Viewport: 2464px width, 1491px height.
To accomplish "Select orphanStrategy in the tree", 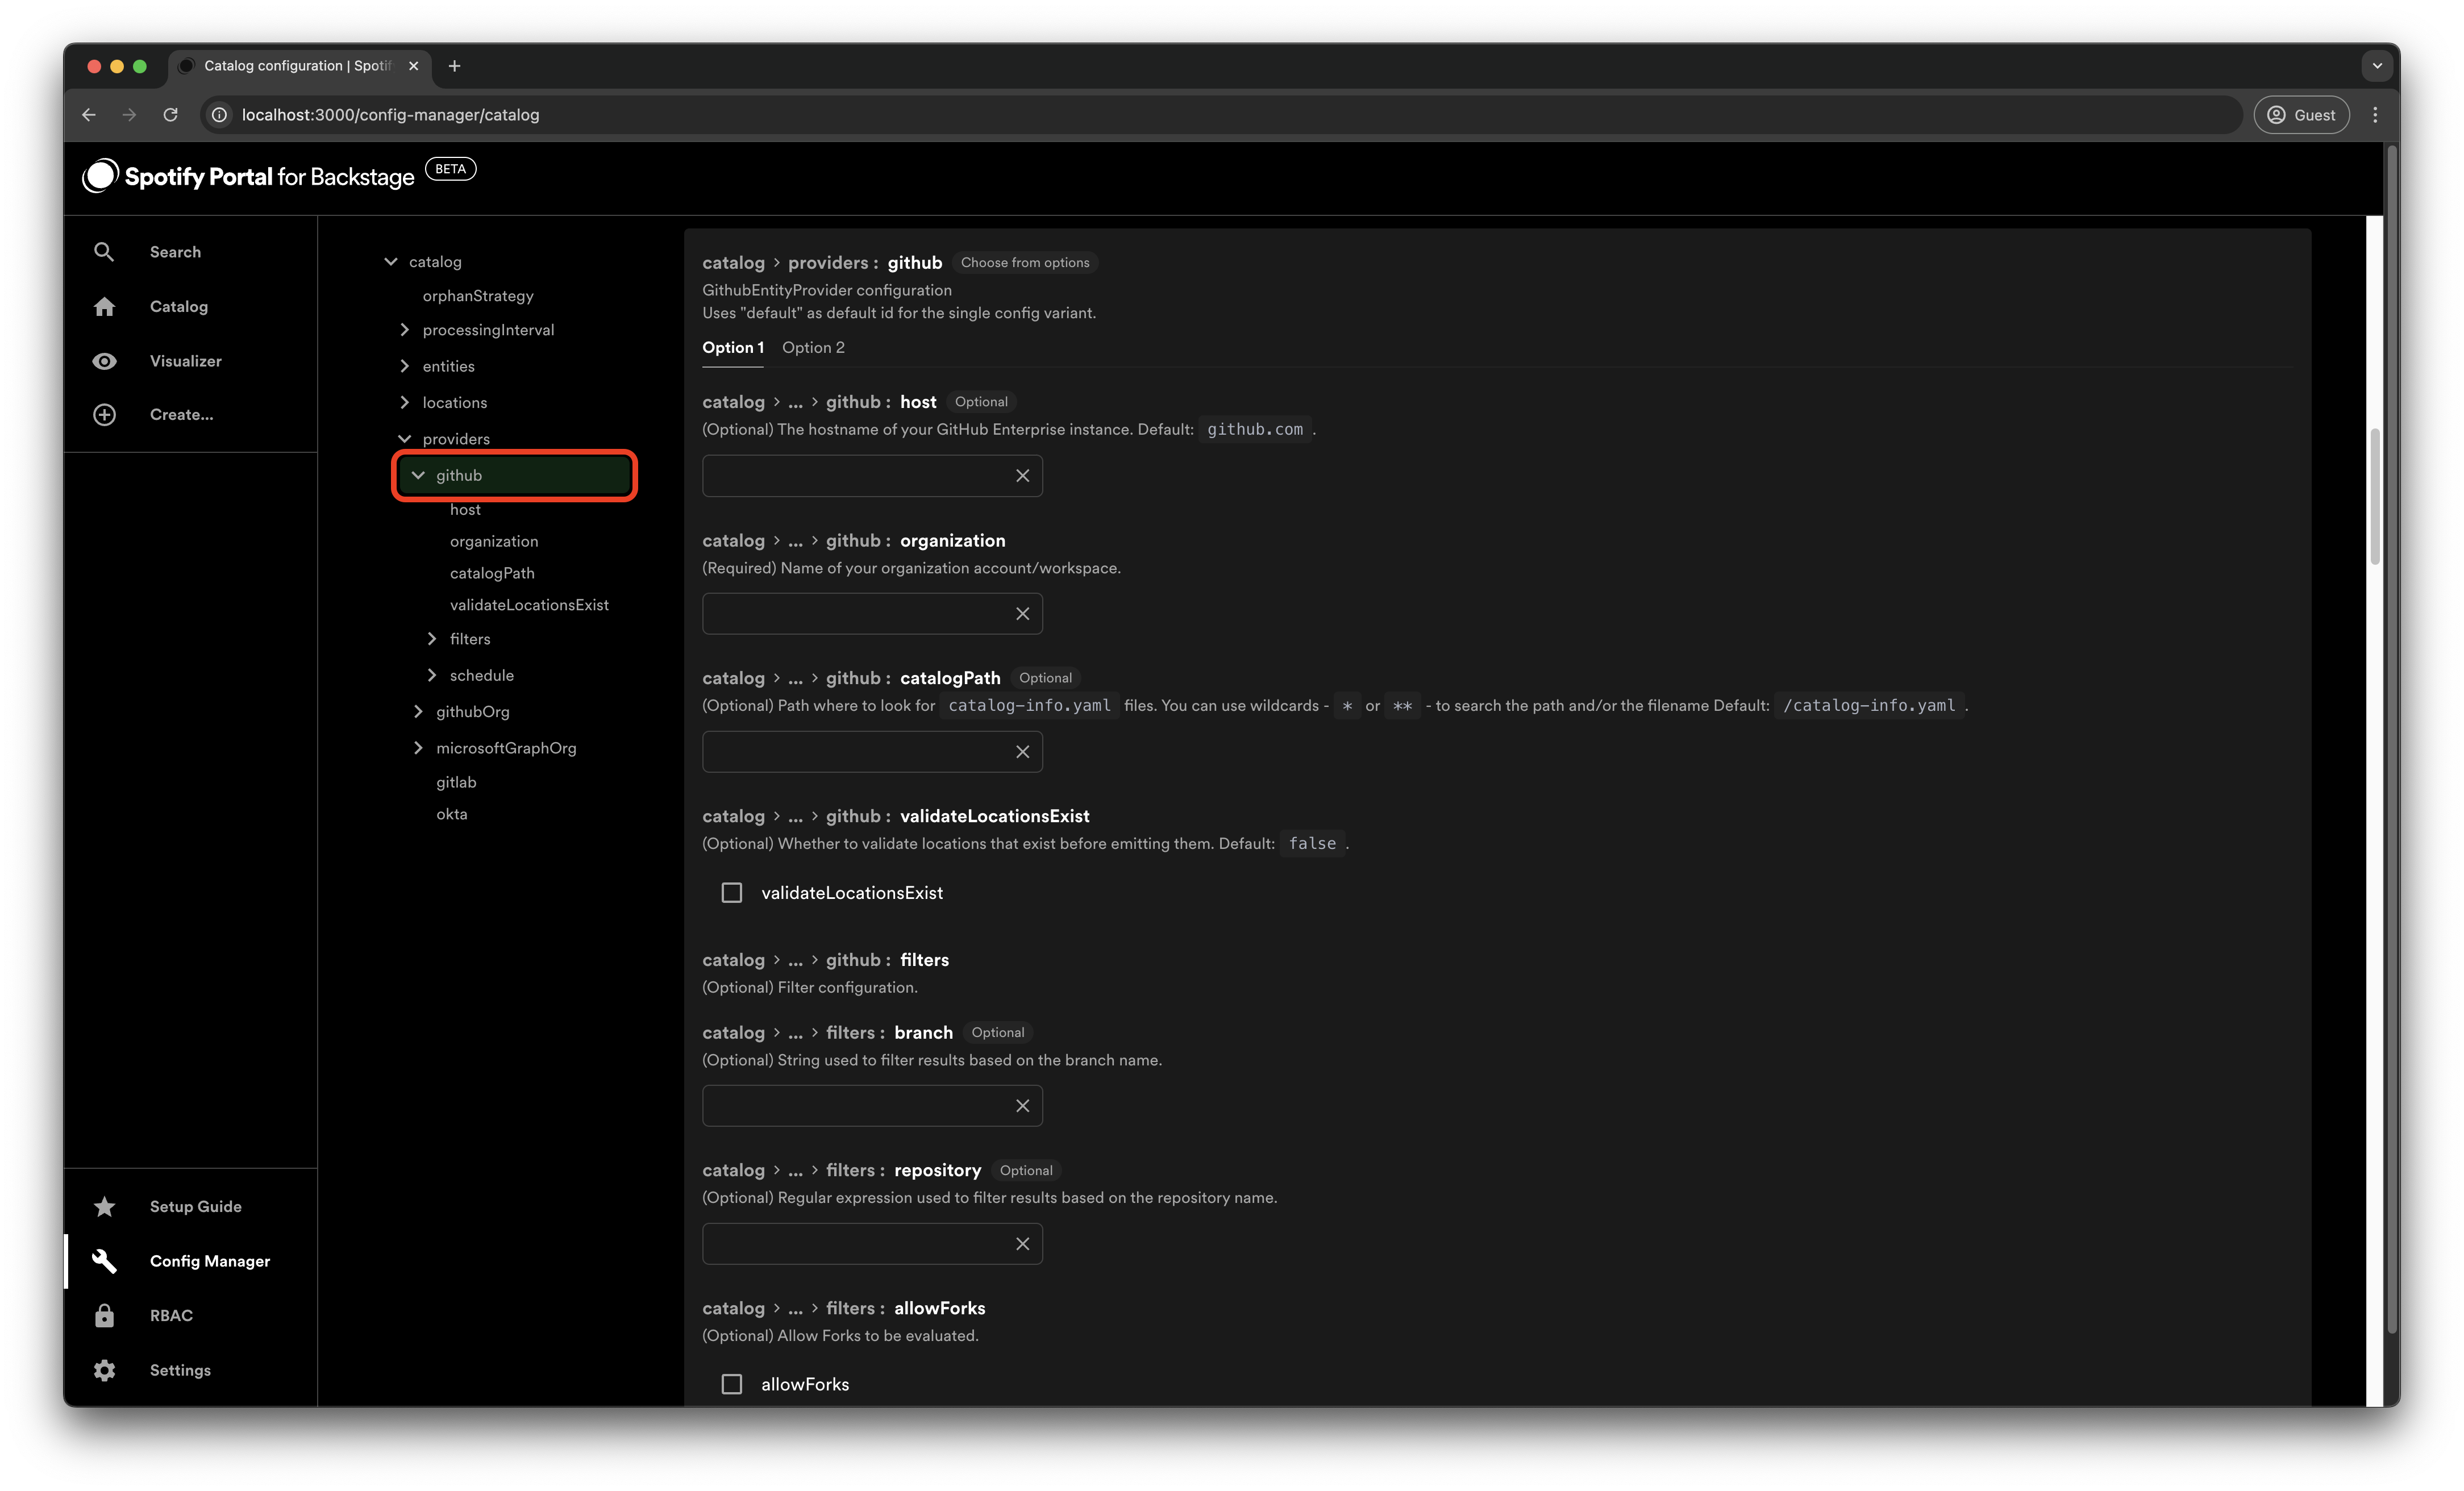I will (478, 296).
